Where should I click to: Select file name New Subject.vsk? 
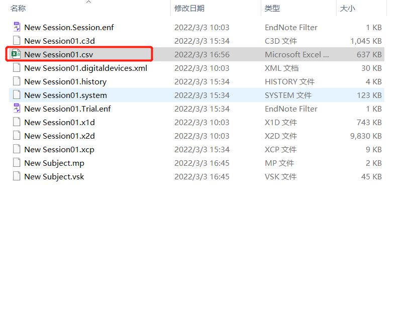[x=54, y=177]
